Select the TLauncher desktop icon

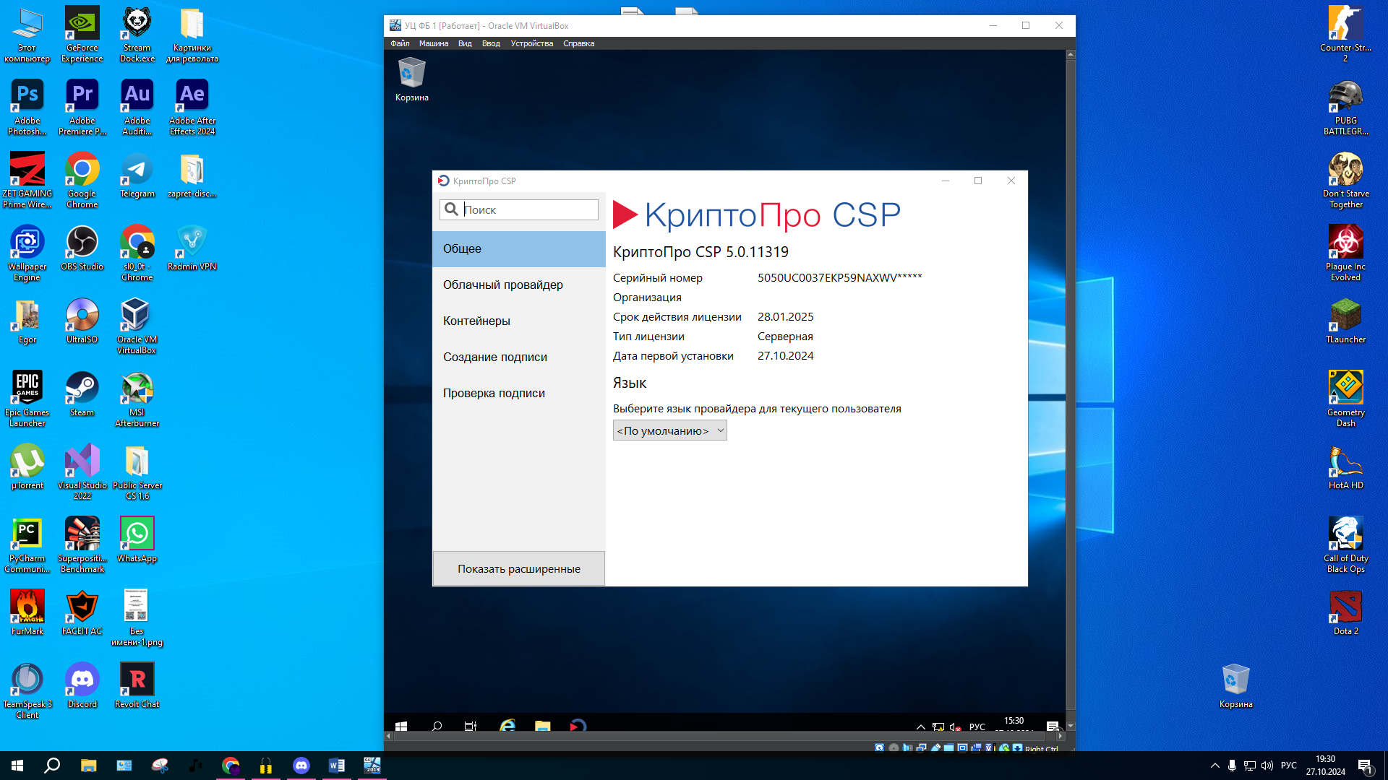click(x=1346, y=321)
